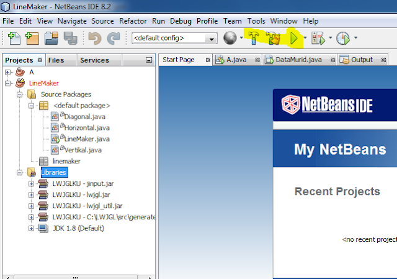Open dropdown arrow next to Profile icon
The width and height of the screenshot is (397, 279).
355,38
